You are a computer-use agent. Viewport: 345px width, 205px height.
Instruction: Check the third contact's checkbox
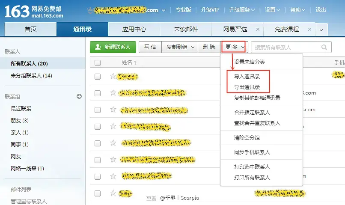pyautogui.click(x=98, y=110)
